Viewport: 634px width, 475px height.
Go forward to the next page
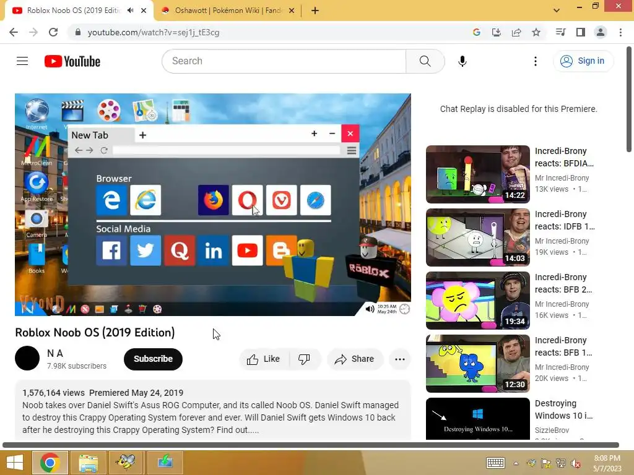[x=33, y=32]
